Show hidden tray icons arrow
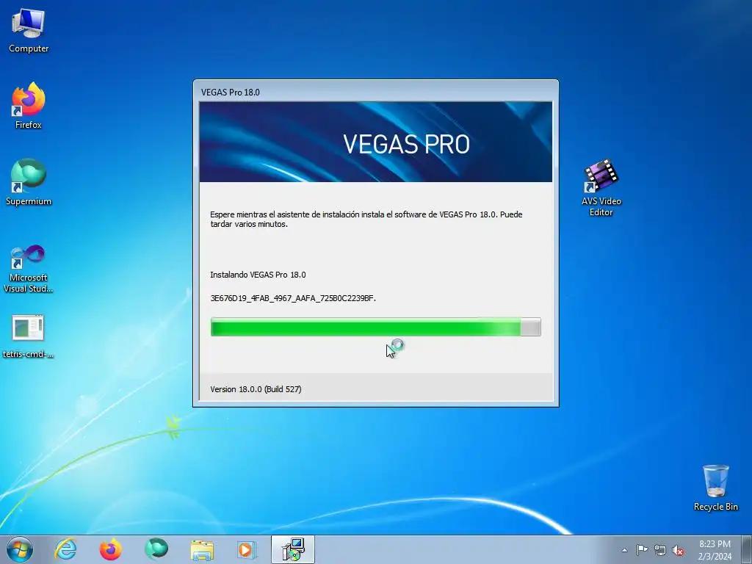 (624, 550)
